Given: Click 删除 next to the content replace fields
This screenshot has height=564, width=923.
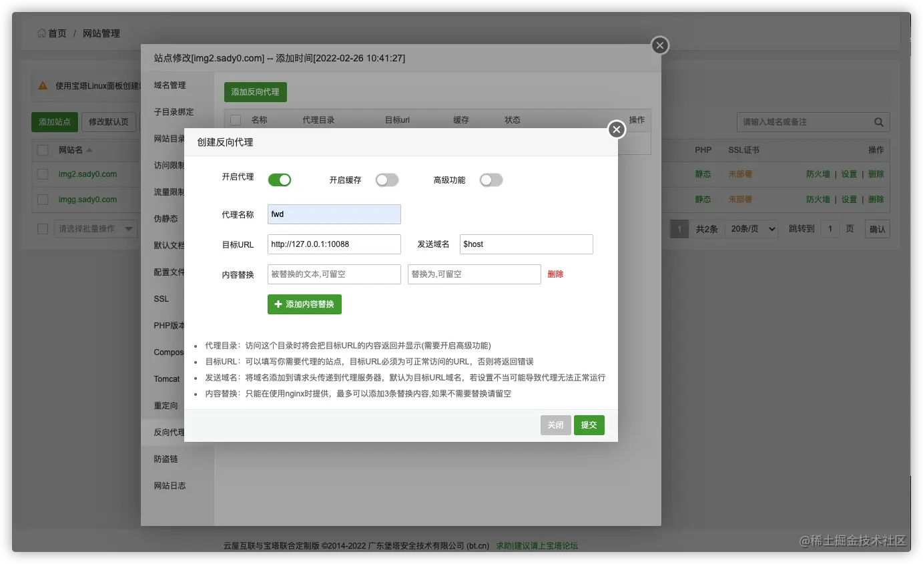Looking at the screenshot, I should click(x=555, y=274).
